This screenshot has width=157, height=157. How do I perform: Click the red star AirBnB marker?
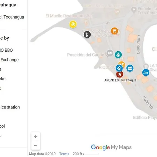120,74
